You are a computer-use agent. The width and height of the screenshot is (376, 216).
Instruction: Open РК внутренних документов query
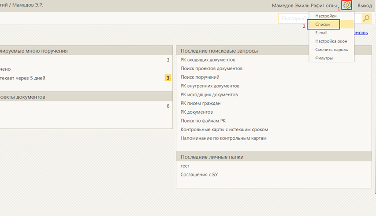tap(210, 86)
